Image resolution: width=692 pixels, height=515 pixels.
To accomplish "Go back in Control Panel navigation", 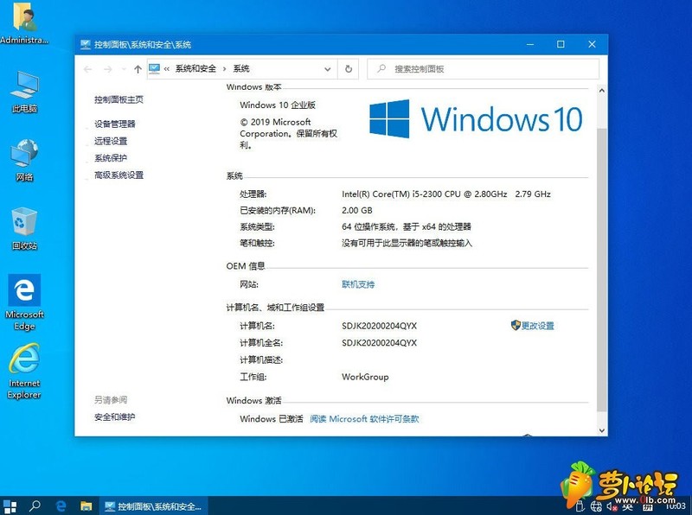I will click(88, 69).
